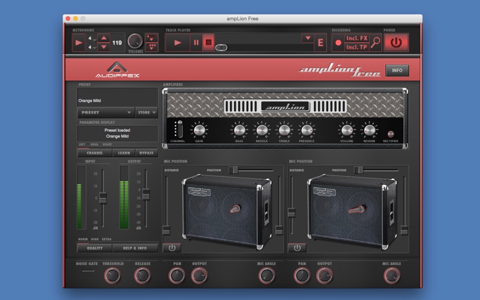Toggle Incl. FX recording option
The height and width of the screenshot is (300, 480).
coord(356,38)
